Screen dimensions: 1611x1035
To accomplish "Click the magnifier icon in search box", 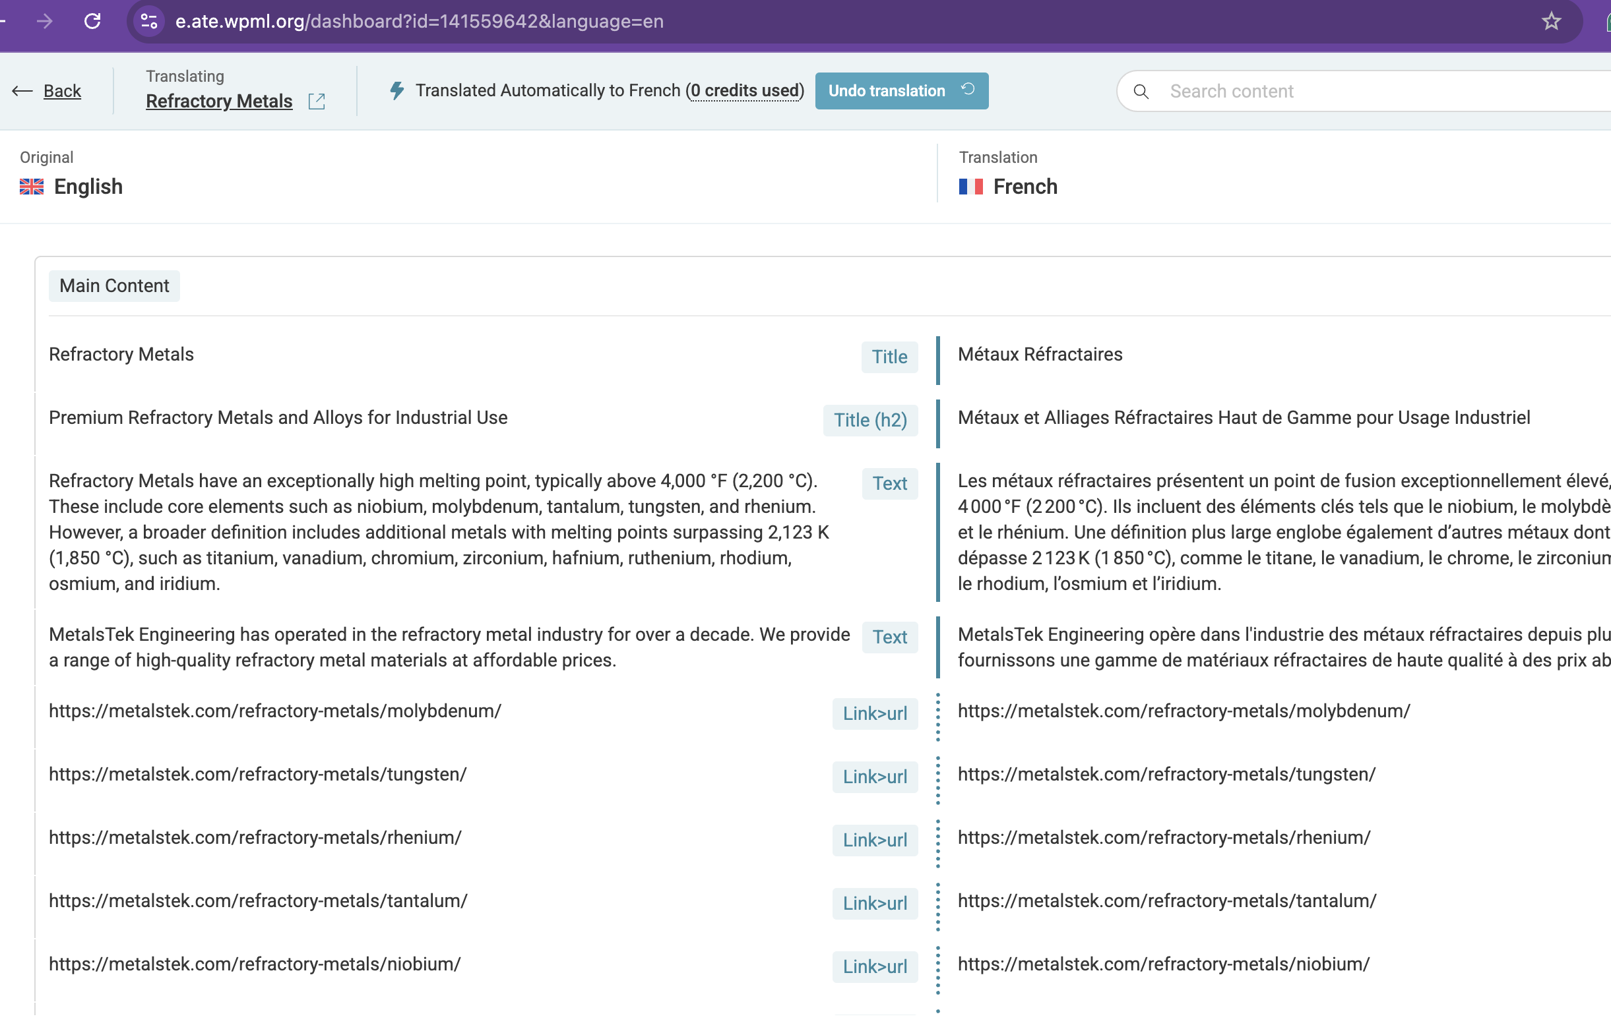I will (x=1141, y=92).
